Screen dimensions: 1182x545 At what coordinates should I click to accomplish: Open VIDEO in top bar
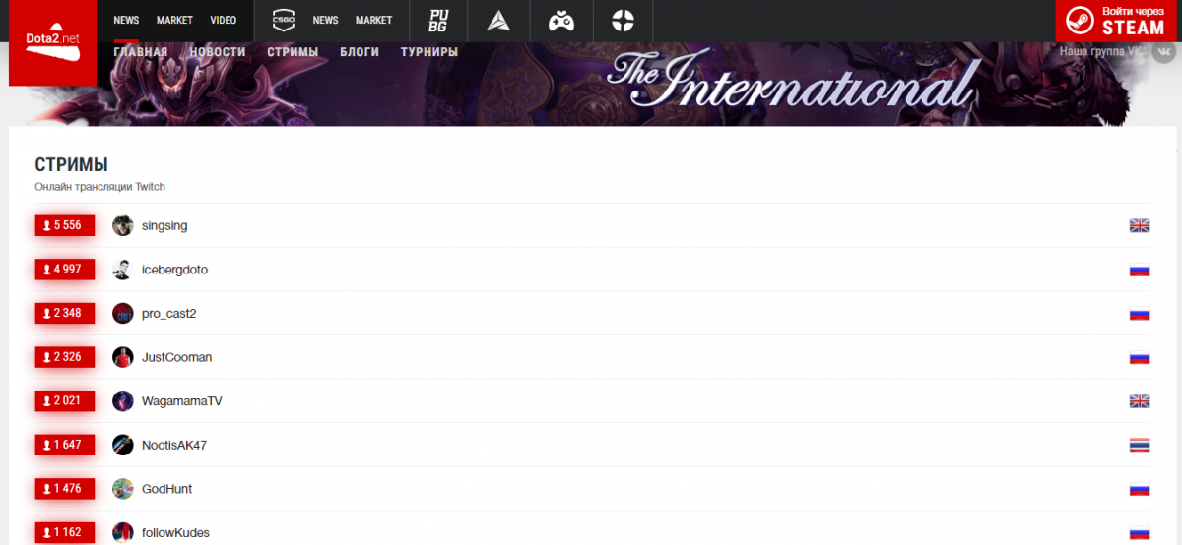[224, 20]
